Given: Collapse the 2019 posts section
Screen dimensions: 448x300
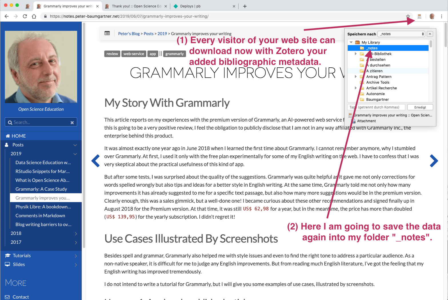Looking at the screenshot, I should [75, 154].
